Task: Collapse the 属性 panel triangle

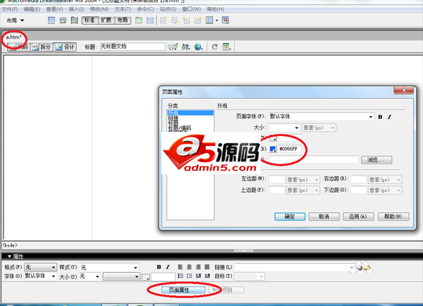Action: pyautogui.click(x=9, y=256)
